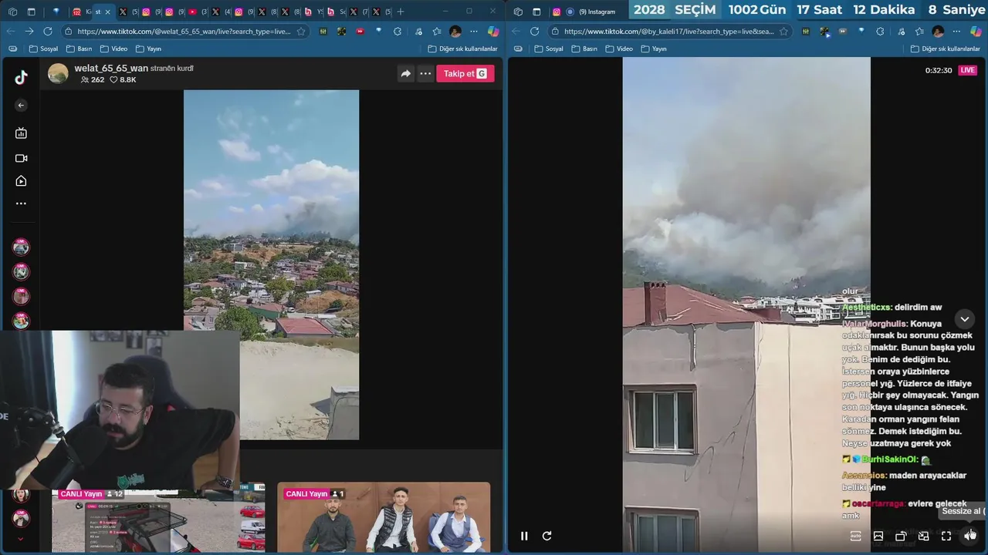988x555 pixels.
Task: Mute the right live stream volume
Action: 969,536
